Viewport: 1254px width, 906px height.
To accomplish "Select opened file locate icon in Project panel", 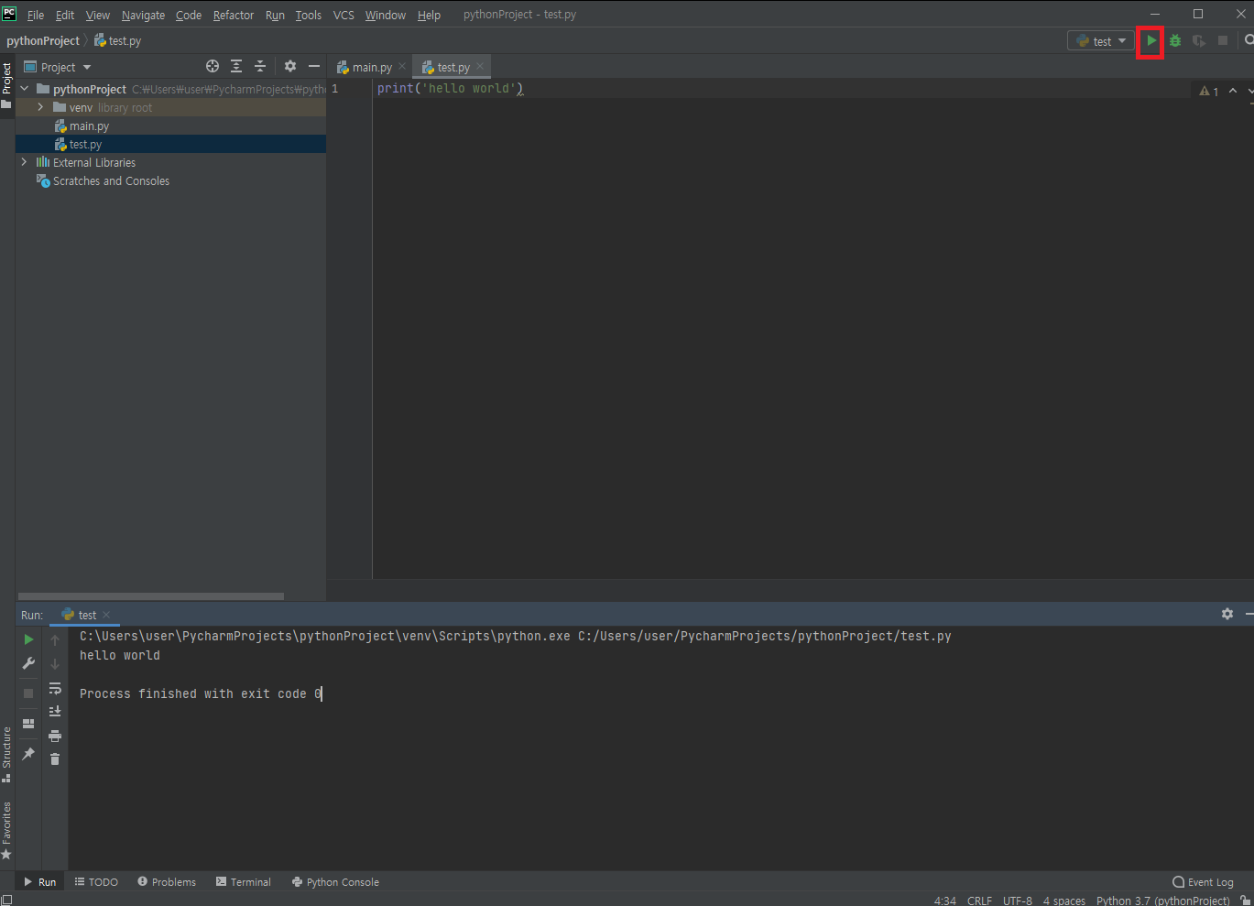I will (213, 67).
